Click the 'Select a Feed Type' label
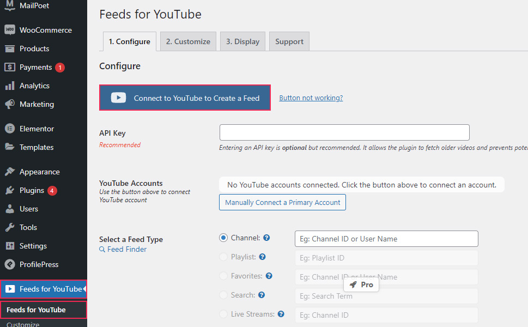 131,239
